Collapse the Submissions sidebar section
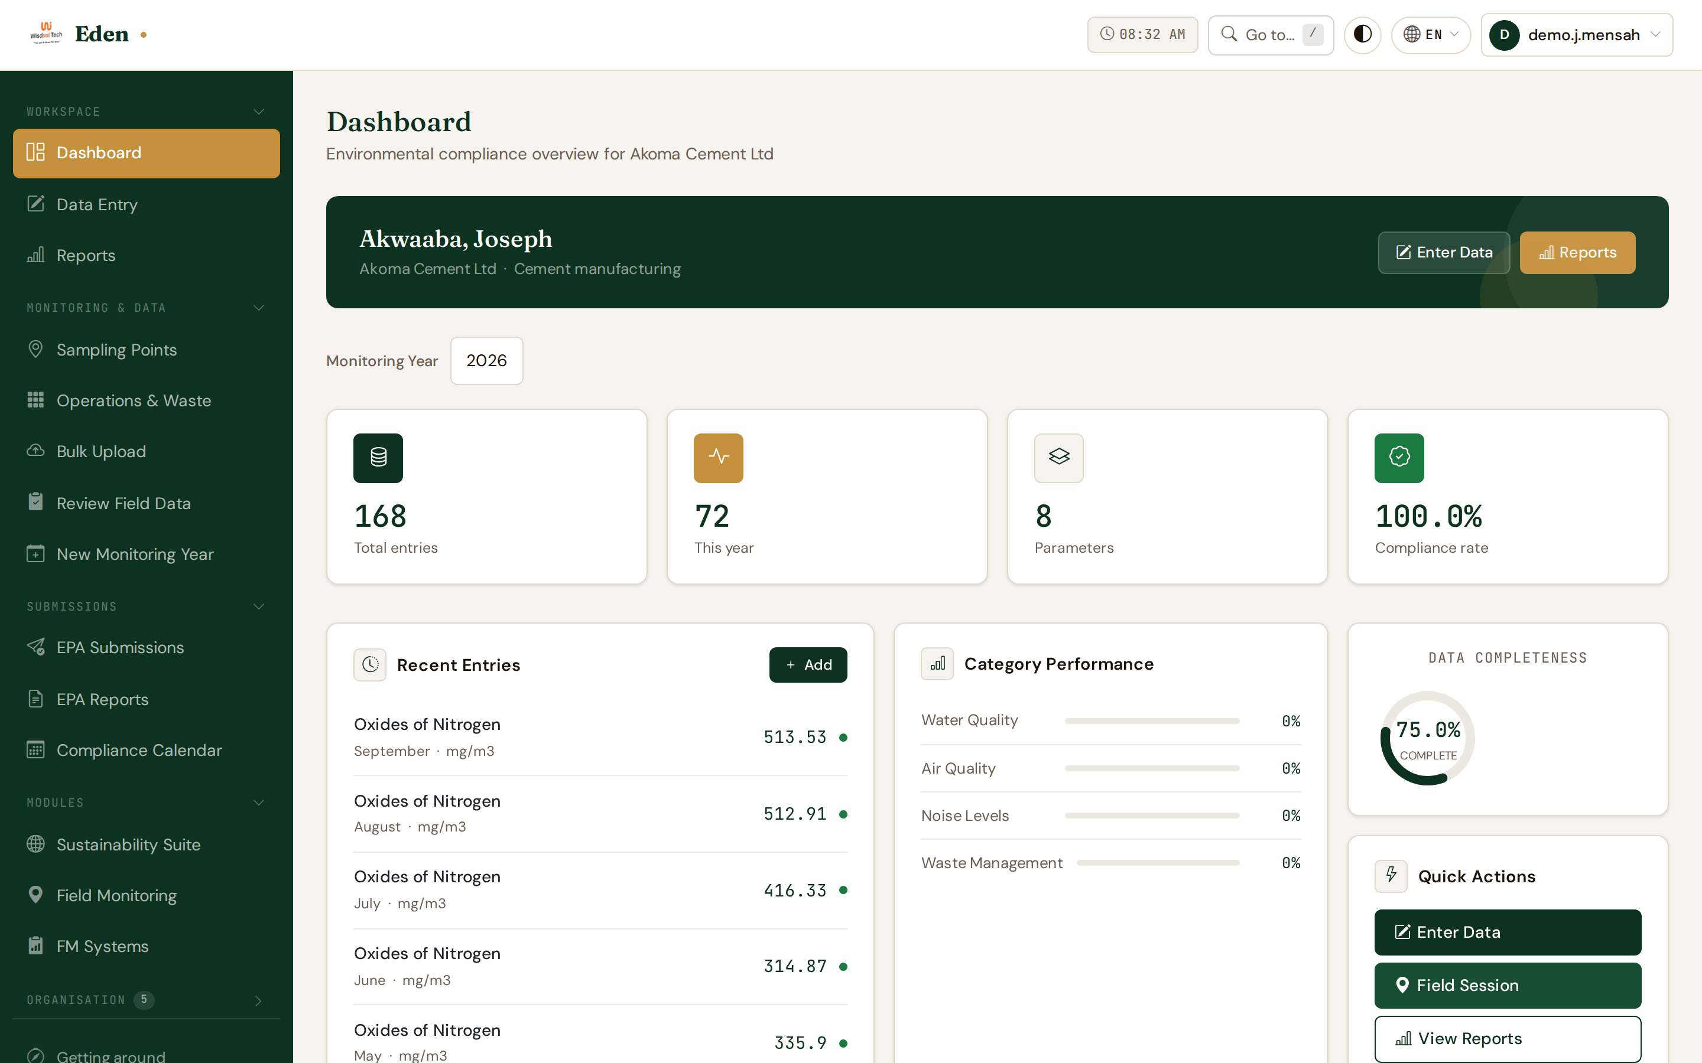This screenshot has height=1063, width=1702. point(147,607)
